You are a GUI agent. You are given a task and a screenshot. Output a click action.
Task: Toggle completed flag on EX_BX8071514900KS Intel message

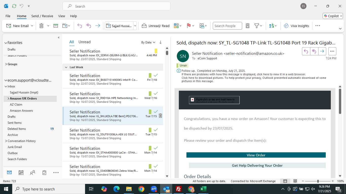tap(156, 75)
